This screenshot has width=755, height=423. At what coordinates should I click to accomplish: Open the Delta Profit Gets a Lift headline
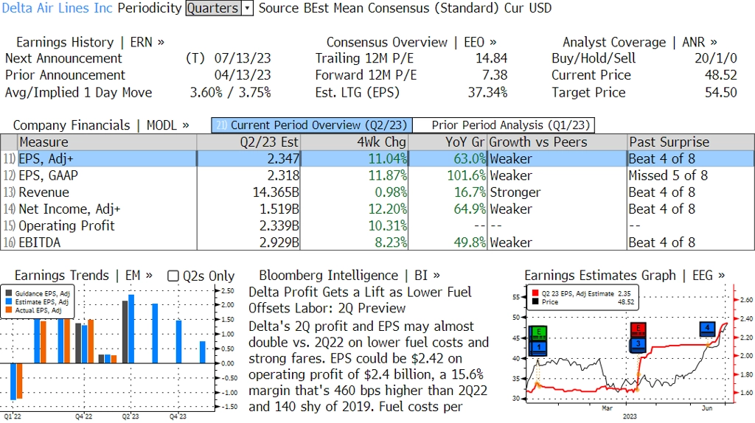pos(360,300)
